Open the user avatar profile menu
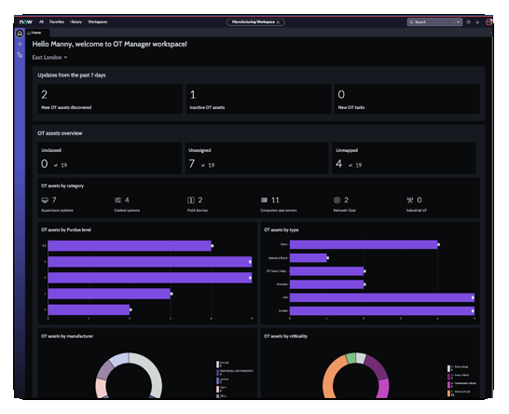 [x=488, y=22]
